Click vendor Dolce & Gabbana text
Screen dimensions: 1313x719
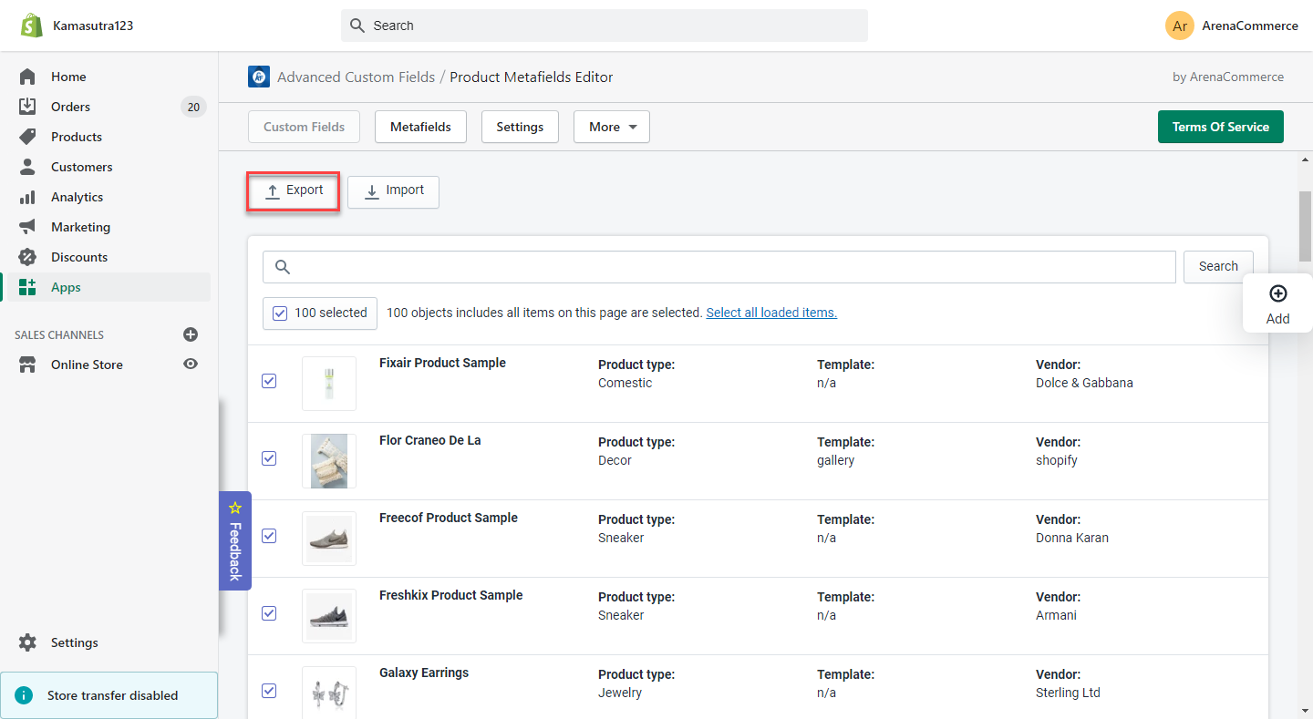click(x=1084, y=383)
